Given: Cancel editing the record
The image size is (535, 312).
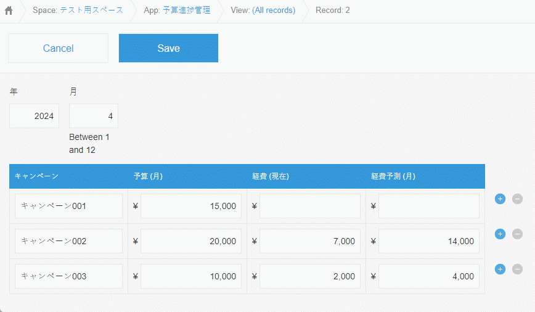Looking at the screenshot, I should pos(58,48).
